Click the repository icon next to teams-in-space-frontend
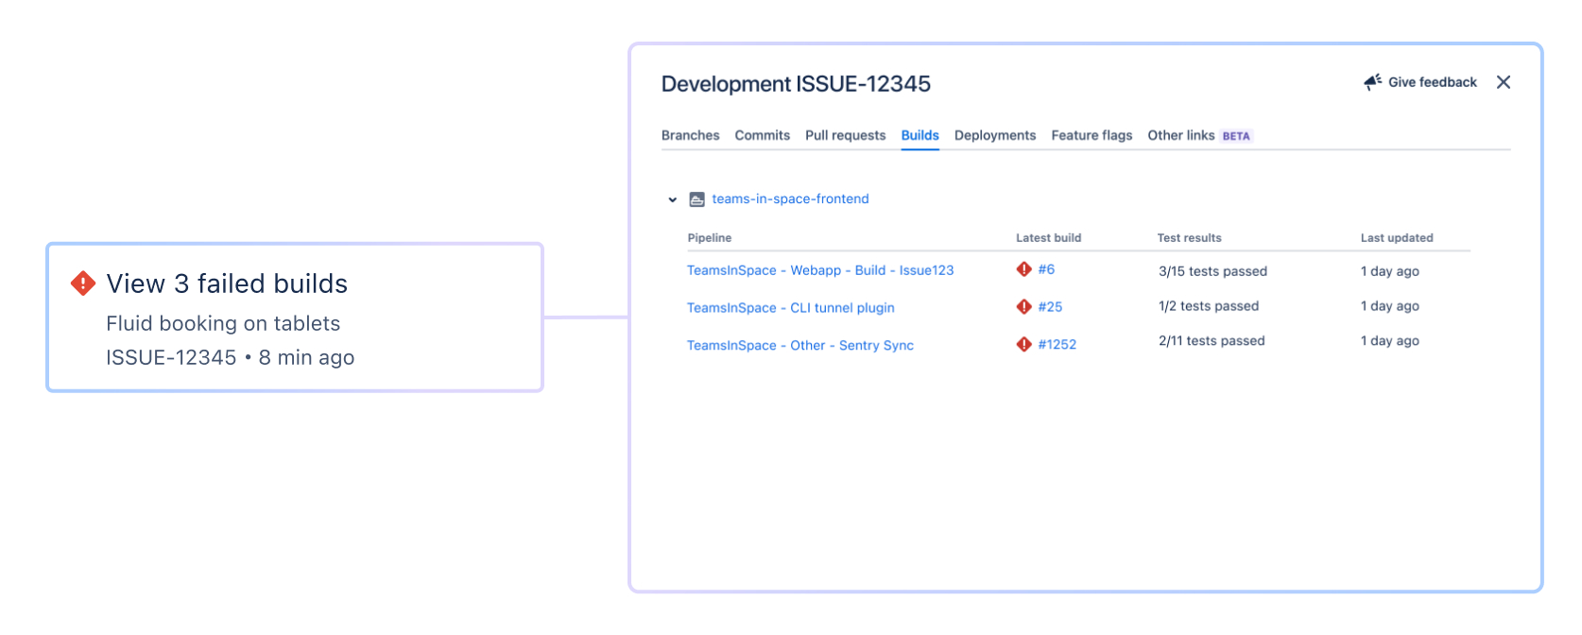 (697, 199)
